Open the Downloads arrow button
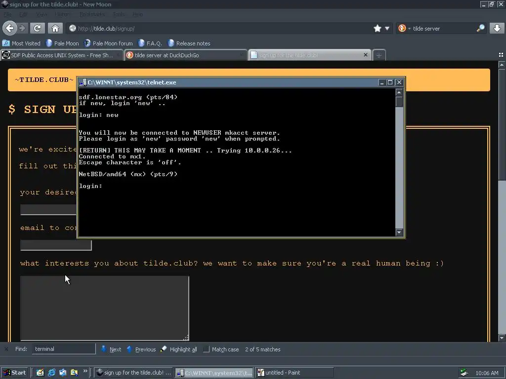Image resolution: width=506 pixels, height=379 pixels. coord(497,28)
